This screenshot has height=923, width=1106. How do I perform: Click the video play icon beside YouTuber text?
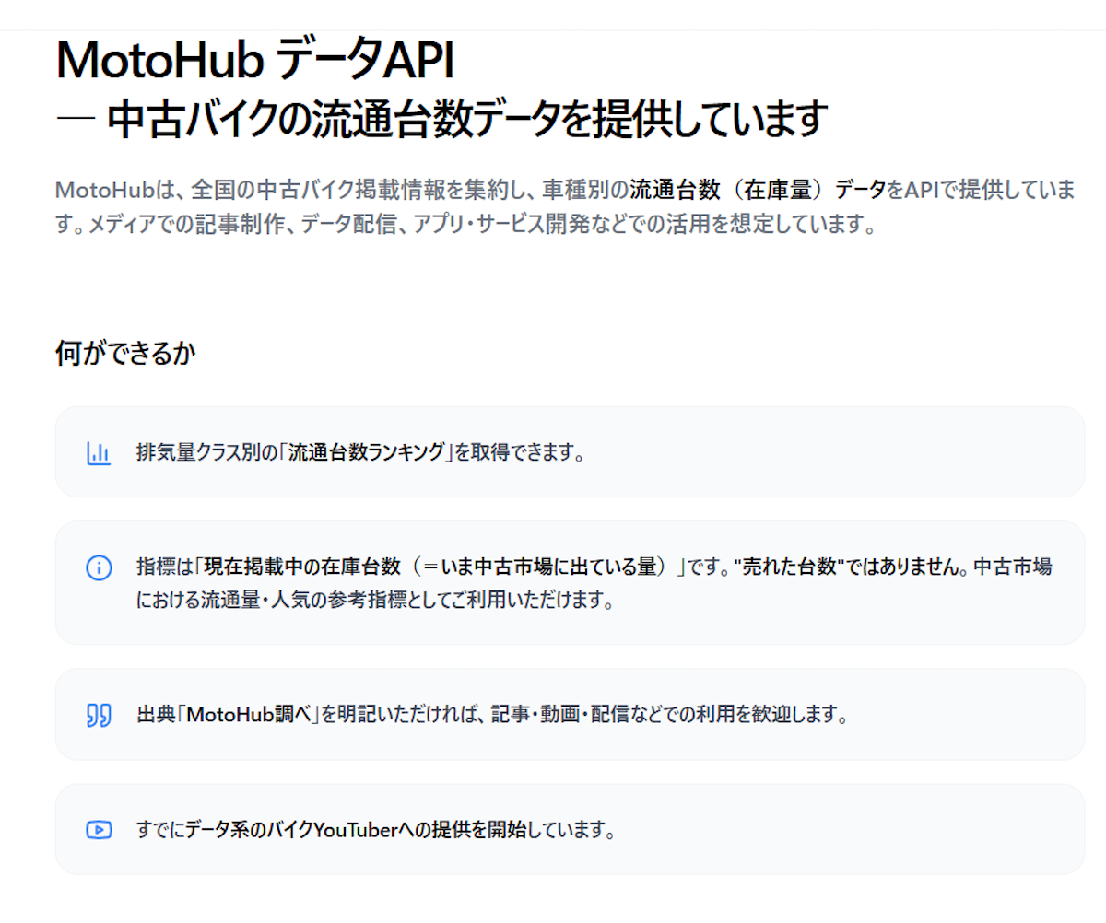pos(99,830)
